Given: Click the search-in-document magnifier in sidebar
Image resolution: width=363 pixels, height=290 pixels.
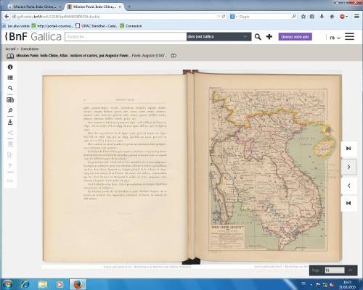Looking at the screenshot, I should (x=10, y=88).
